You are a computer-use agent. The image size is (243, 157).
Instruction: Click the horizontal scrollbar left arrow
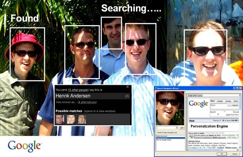point(188,150)
